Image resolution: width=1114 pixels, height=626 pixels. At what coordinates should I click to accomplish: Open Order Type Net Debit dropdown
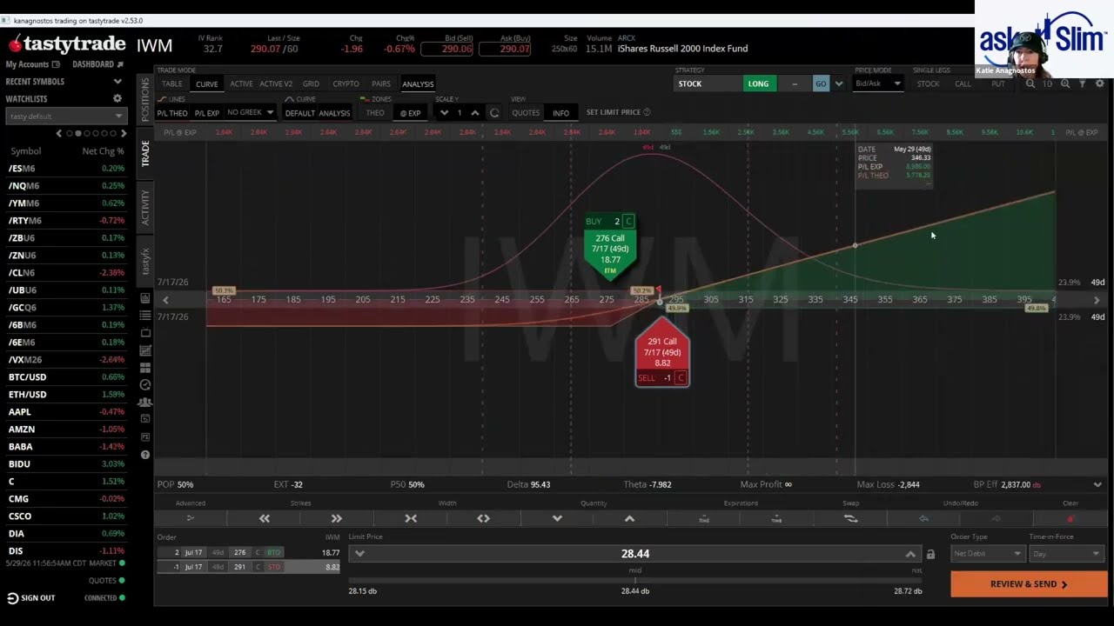click(987, 554)
